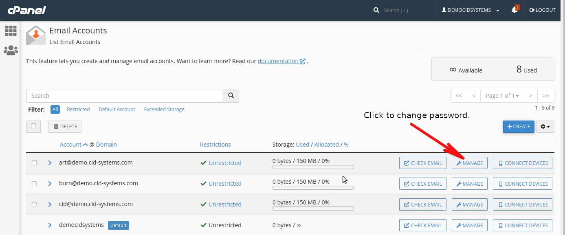This screenshot has width=565, height=235.
Task: Connect devices for burn@demo.cid-systems.com
Action: (x=523, y=184)
